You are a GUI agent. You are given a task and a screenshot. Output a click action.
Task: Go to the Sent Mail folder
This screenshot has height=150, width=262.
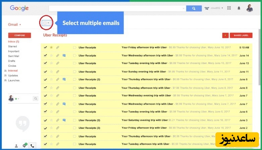(14, 56)
